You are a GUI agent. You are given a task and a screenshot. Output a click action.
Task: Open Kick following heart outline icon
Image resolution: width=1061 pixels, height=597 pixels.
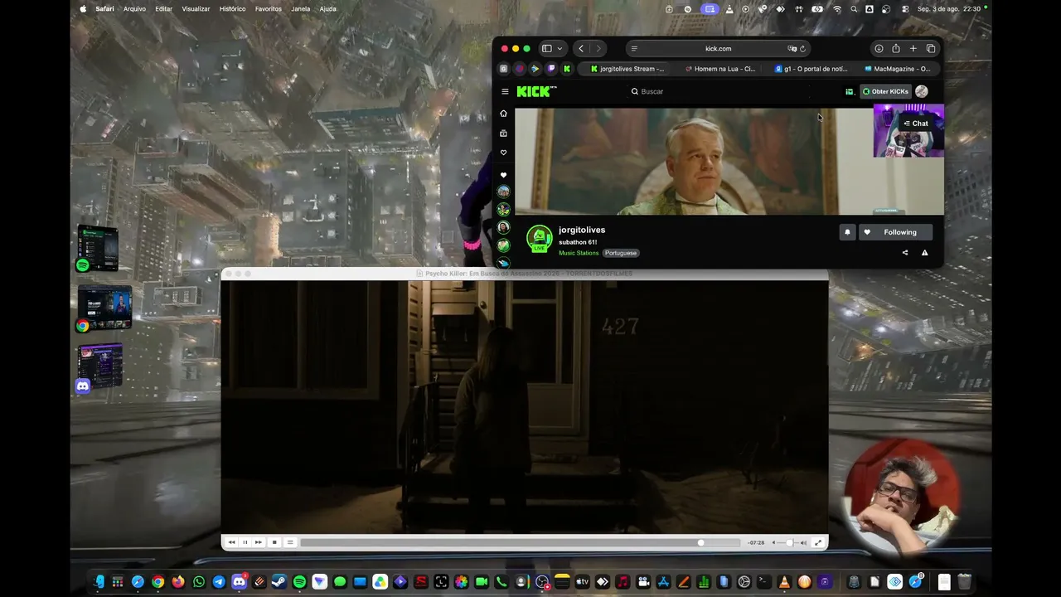click(x=503, y=153)
